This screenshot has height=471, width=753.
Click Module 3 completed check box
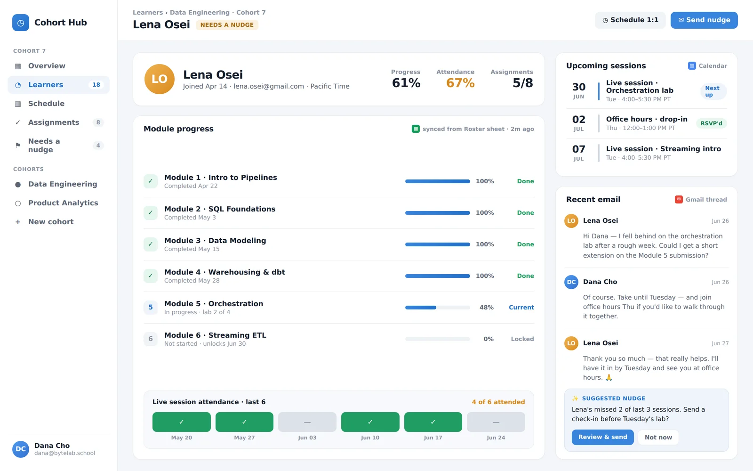pyautogui.click(x=151, y=244)
